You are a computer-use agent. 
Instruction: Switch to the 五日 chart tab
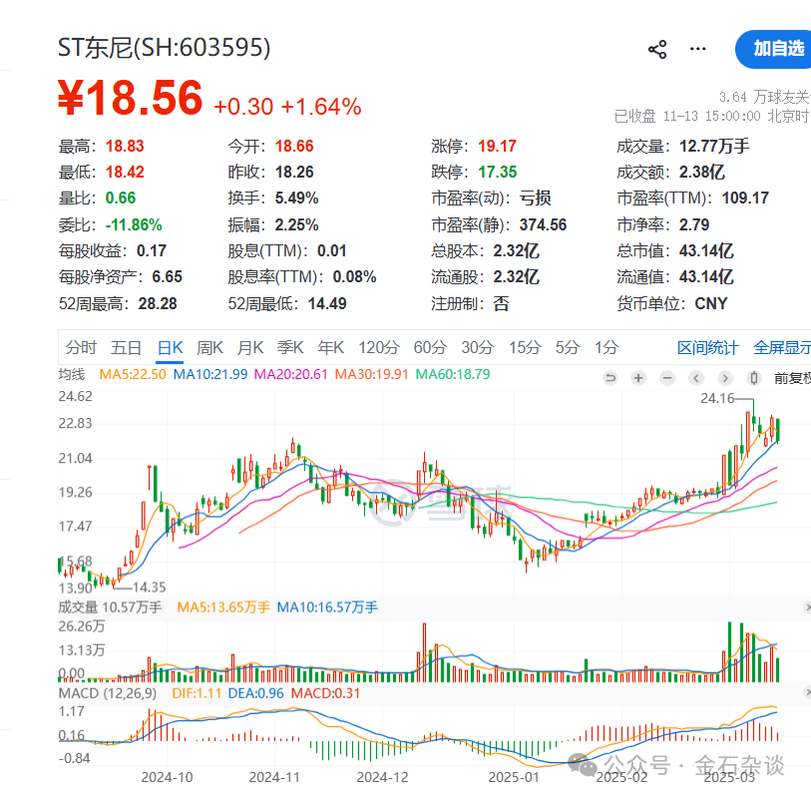127,347
